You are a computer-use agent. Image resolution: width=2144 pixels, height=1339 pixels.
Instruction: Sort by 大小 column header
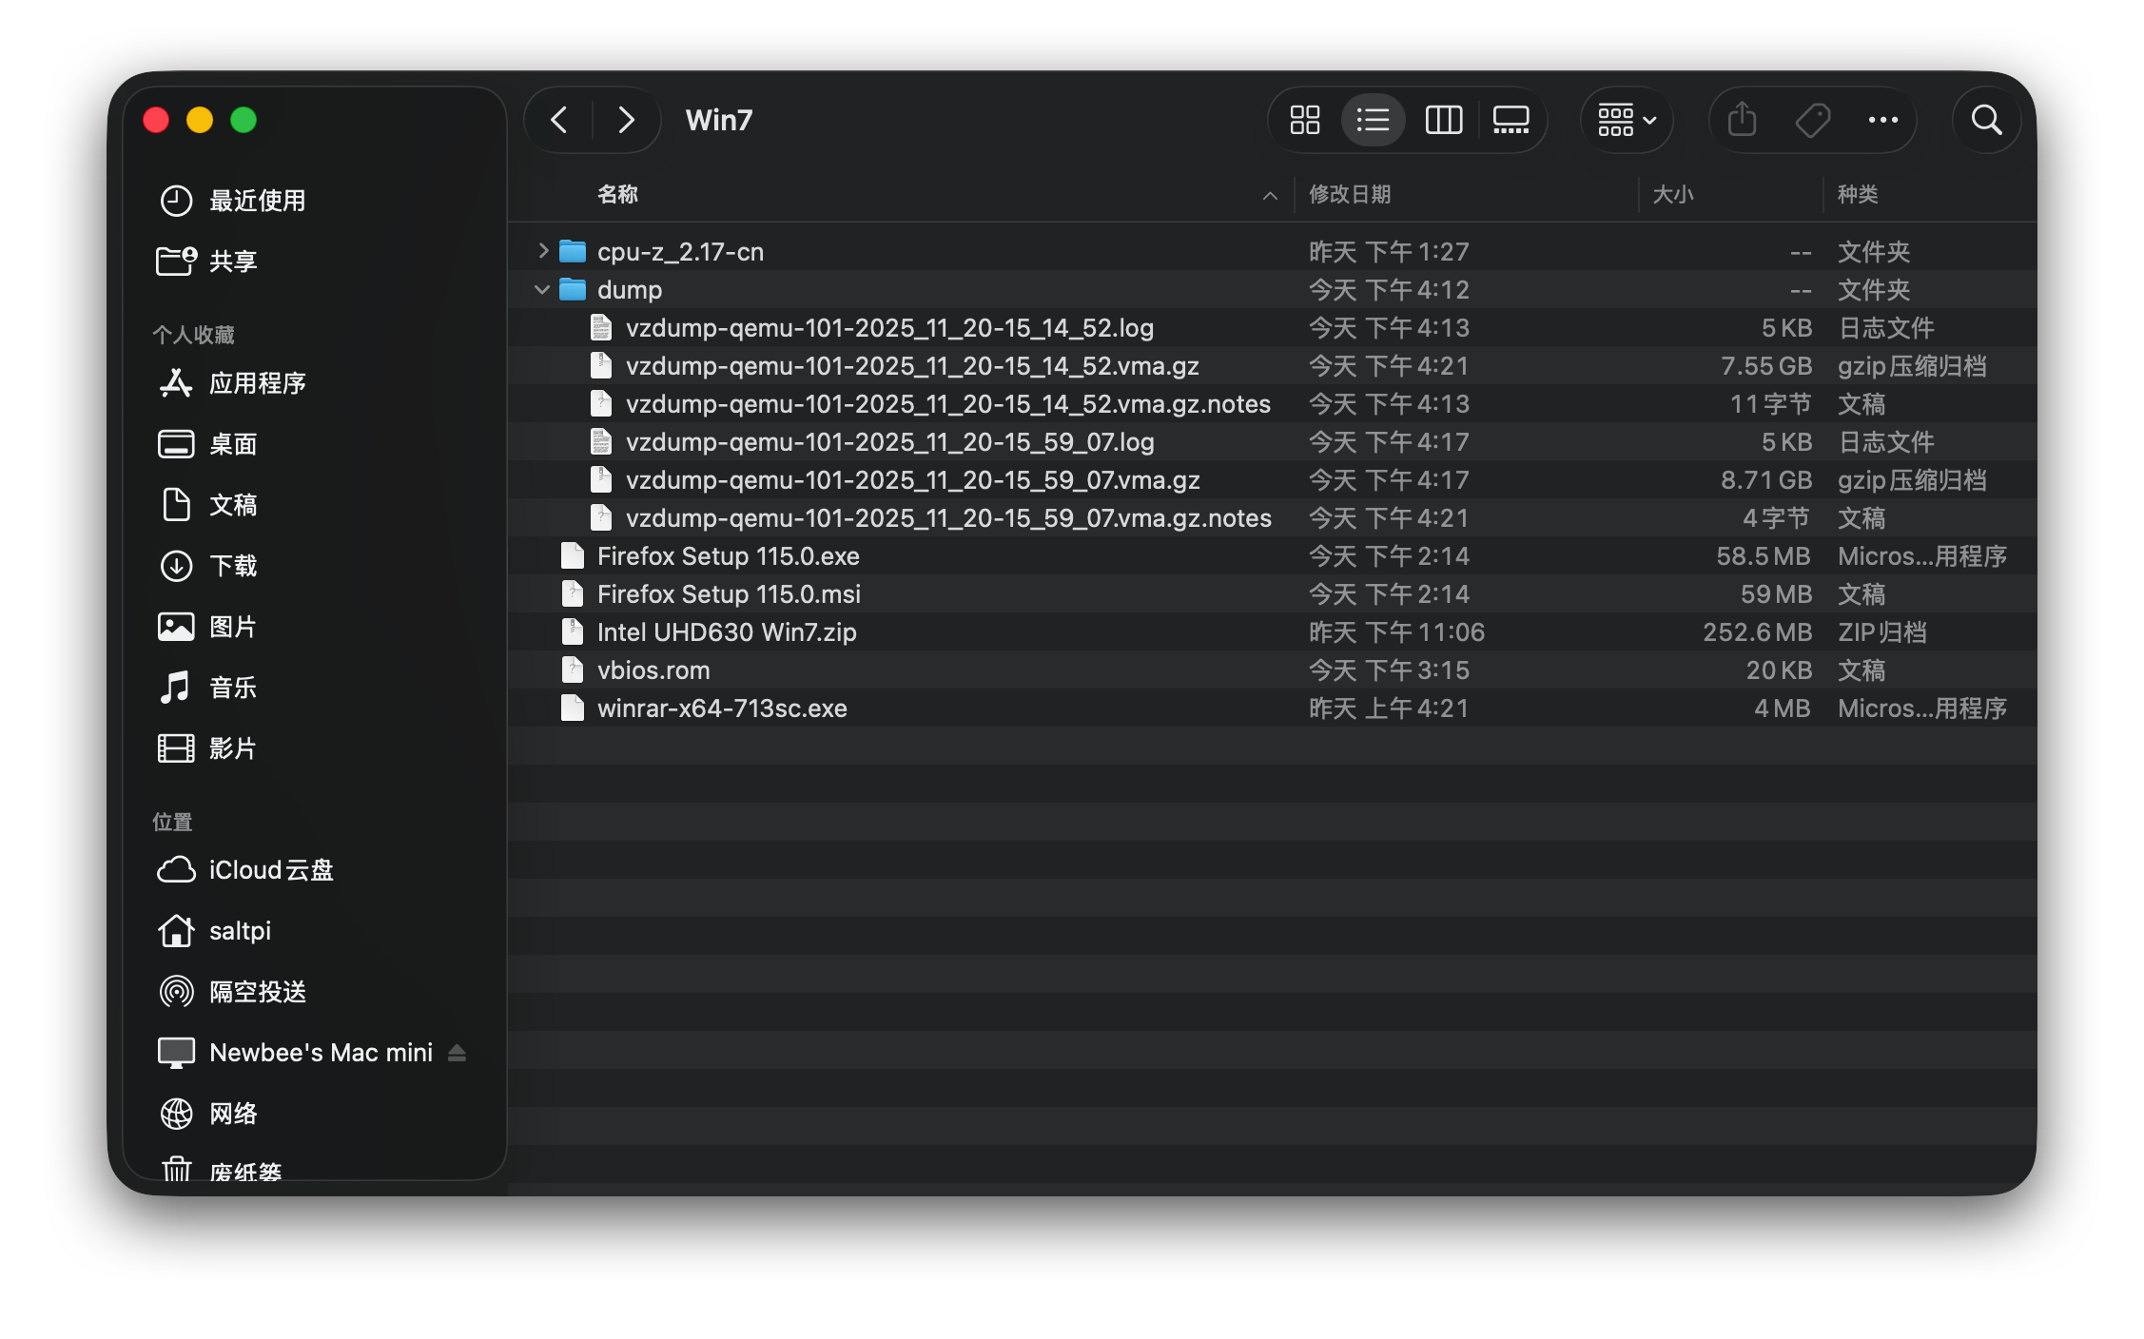[1672, 194]
